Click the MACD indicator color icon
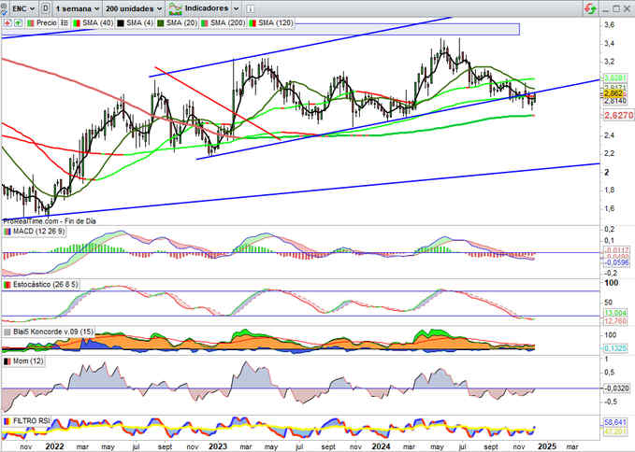The image size is (635, 452). pyautogui.click(x=7, y=231)
